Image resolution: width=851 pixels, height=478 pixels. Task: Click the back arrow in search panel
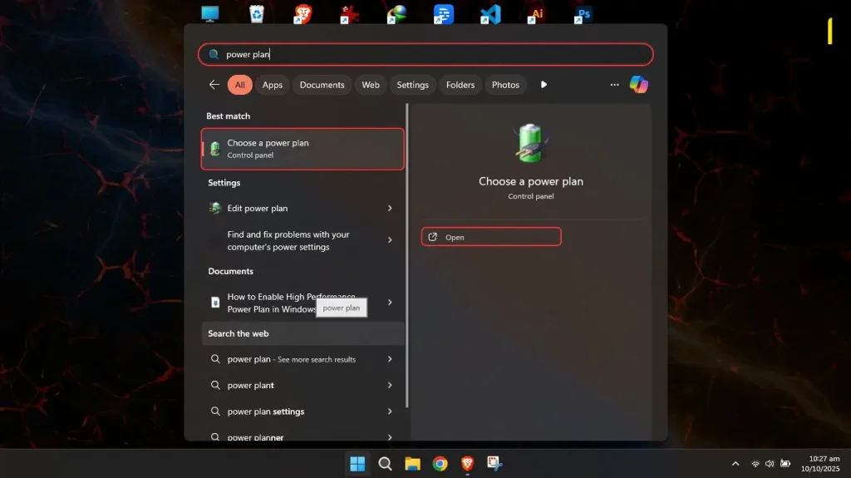click(x=214, y=85)
